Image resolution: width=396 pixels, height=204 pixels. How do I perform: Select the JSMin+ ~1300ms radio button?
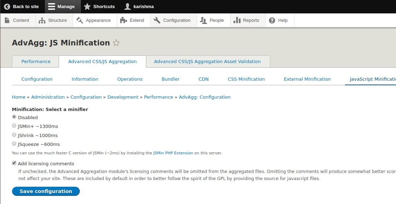[14, 126]
